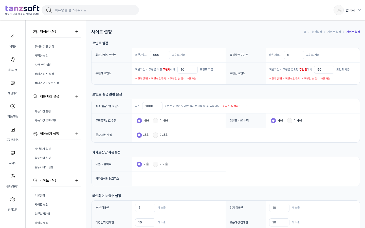Image resolution: width=365 pixels, height=228 pixels.
Task: Open 지역 분류 설정 menu item
Action: pos(43,65)
